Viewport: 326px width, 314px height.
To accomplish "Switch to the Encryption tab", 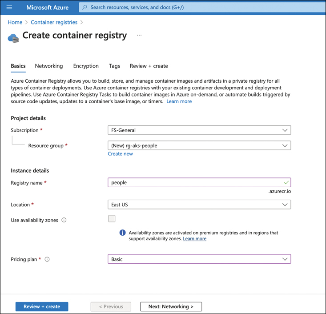I will (86, 66).
